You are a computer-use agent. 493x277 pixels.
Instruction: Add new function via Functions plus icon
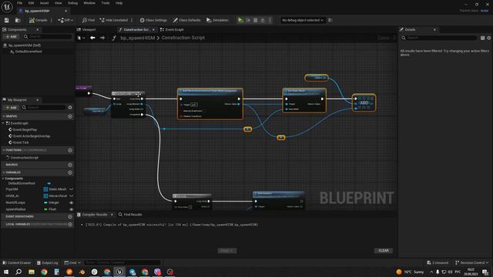[70, 151]
